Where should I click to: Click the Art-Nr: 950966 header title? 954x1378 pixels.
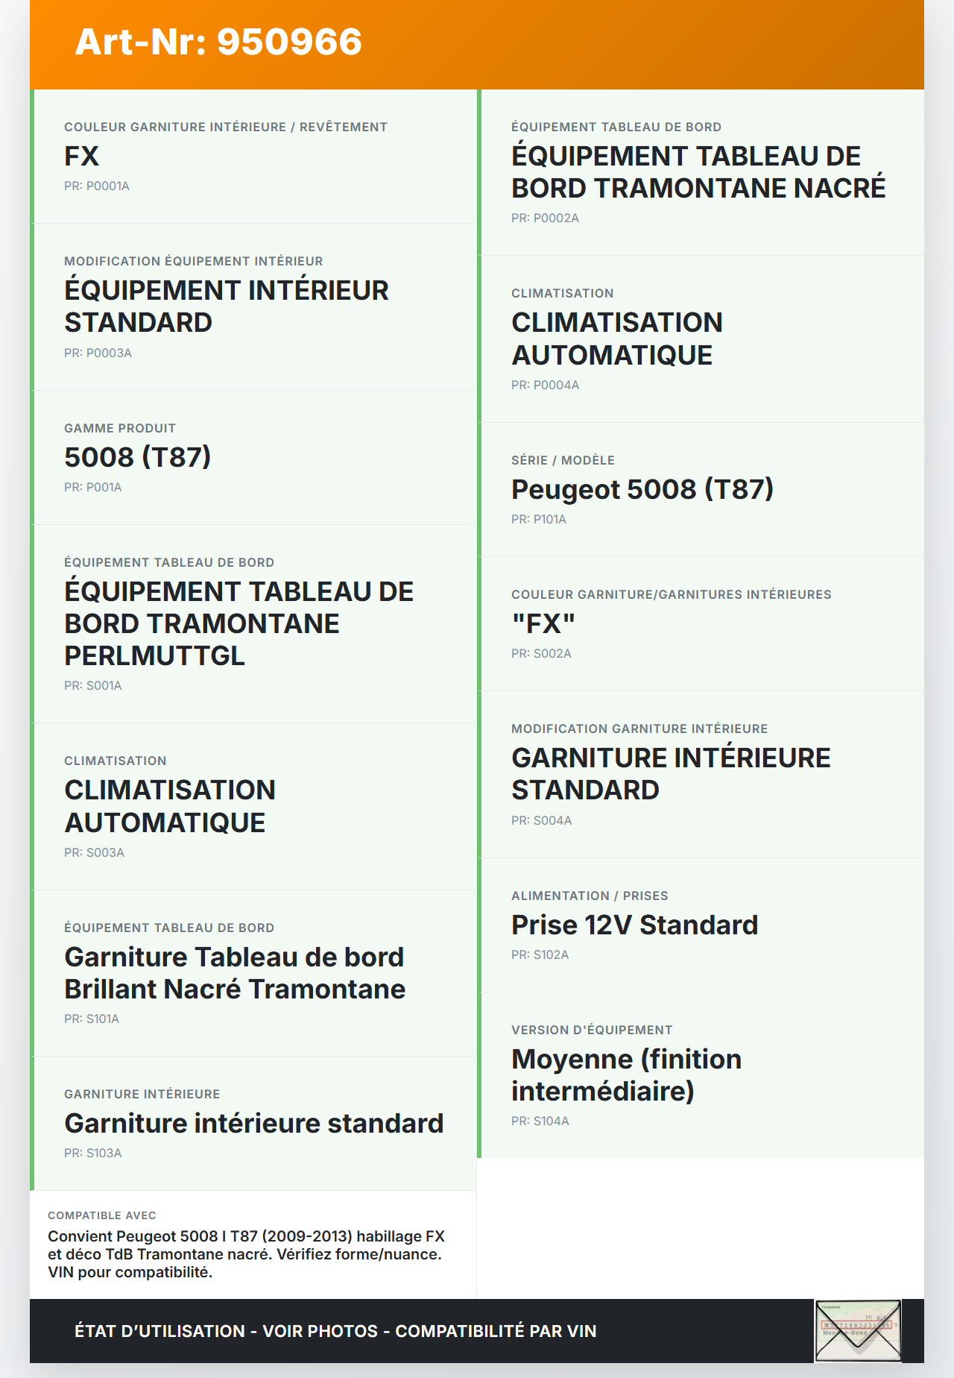218,42
